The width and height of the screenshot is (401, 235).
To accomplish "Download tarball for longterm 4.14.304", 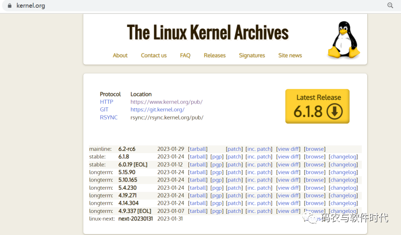I will tap(198, 203).
